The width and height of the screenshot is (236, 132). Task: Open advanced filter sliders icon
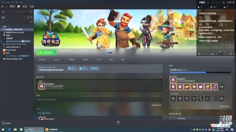(x=31, y=22)
